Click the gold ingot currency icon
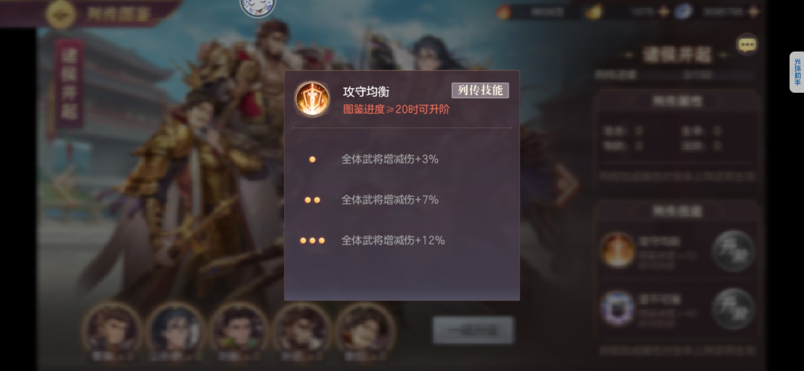The image size is (804, 371). [593, 12]
